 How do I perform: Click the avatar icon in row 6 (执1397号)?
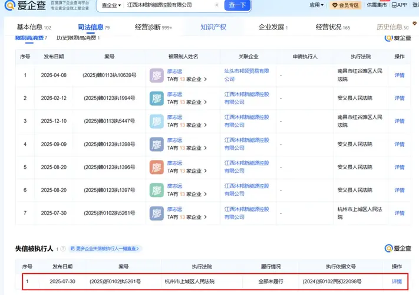click(x=157, y=190)
